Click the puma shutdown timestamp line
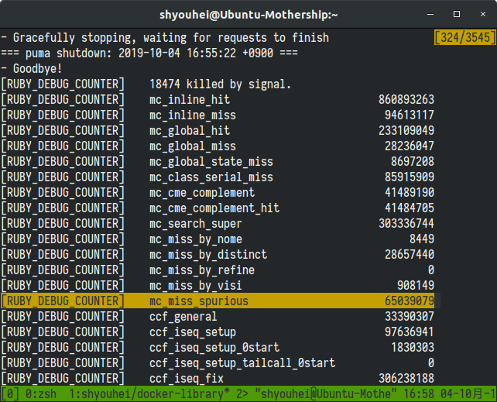The width and height of the screenshot is (497, 402). 149,53
